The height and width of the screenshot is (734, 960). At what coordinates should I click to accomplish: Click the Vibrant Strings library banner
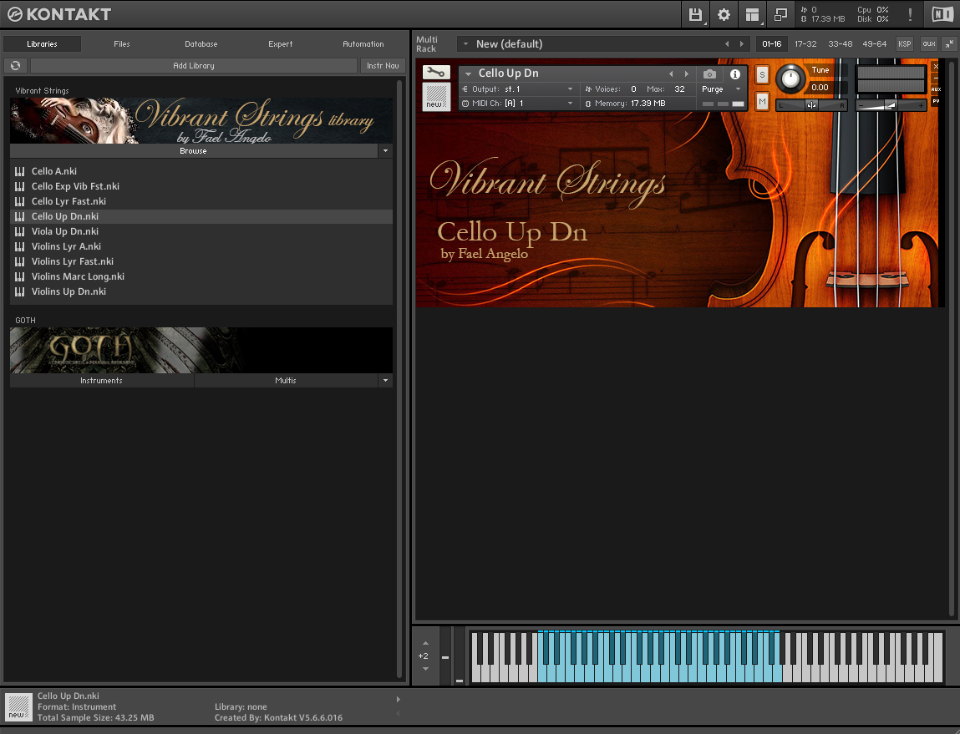201,121
